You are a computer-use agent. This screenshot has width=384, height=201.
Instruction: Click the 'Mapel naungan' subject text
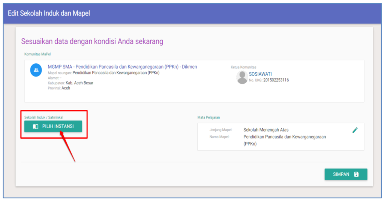click(x=116, y=73)
